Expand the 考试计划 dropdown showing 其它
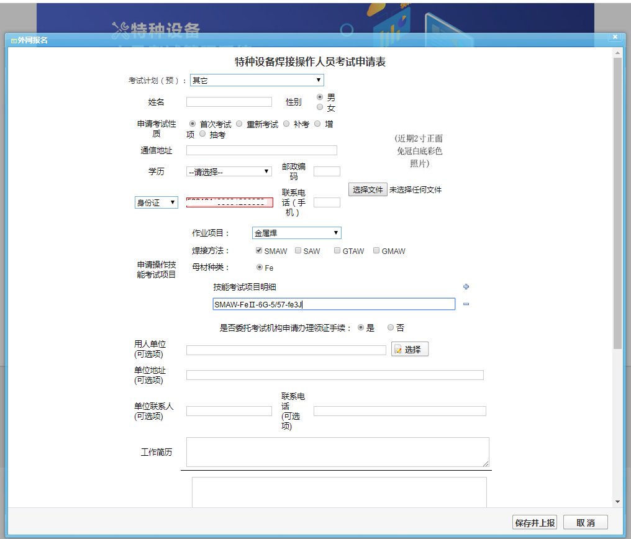The height and width of the screenshot is (539, 631). (x=256, y=80)
